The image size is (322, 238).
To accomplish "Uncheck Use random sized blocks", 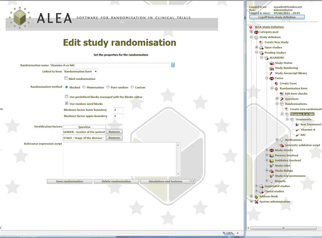I will 66,104.
